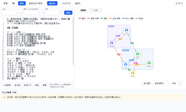The width and height of the screenshot is (186, 112).
Task: Click the 53% zoom level value
Action: point(174,83)
